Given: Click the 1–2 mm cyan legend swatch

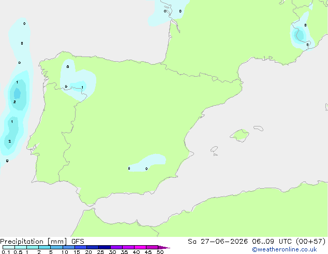Looking at the screenshot, I should tap(33, 247).
